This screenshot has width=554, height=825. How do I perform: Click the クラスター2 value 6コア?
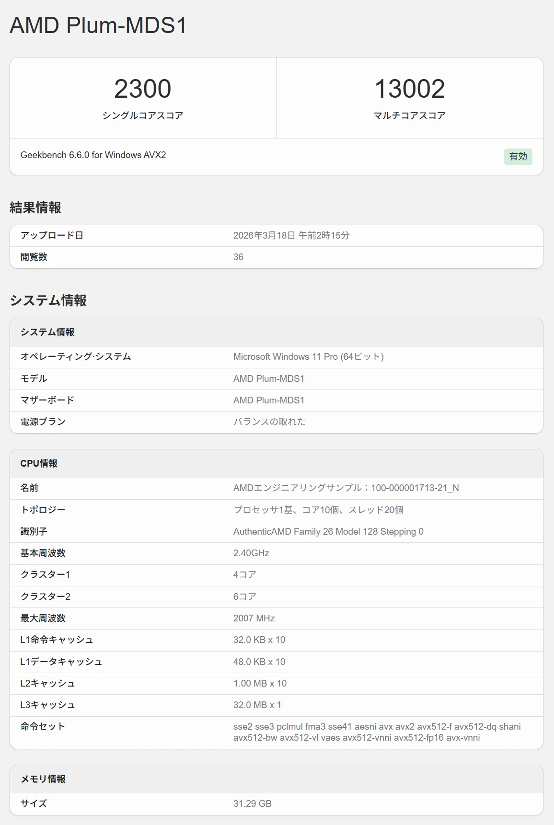245,596
